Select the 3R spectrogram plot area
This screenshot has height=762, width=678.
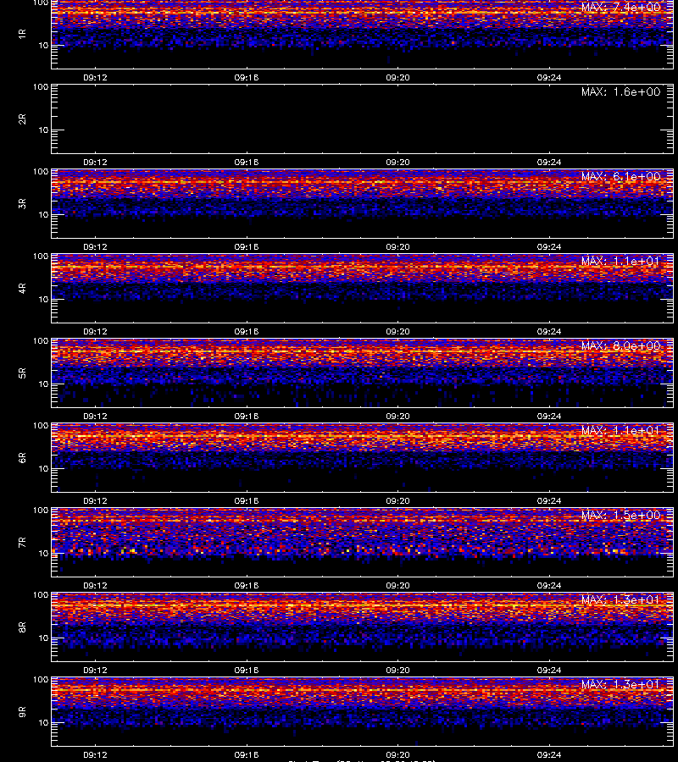pos(363,203)
